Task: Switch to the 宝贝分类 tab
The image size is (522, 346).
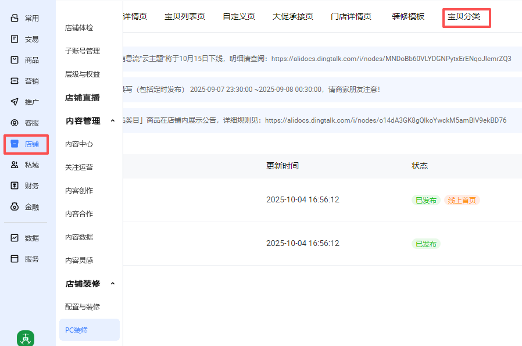Action: point(464,16)
